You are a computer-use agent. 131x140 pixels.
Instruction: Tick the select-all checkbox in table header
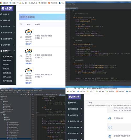tap(21, 24)
